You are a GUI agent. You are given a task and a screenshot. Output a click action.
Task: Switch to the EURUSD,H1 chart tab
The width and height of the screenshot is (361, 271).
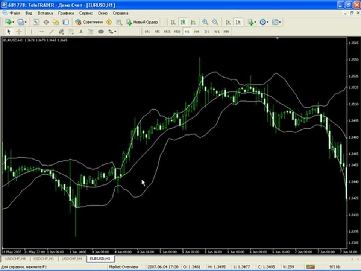(100, 259)
